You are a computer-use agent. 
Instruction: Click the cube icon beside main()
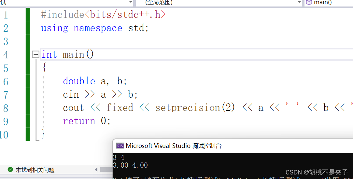309,3
